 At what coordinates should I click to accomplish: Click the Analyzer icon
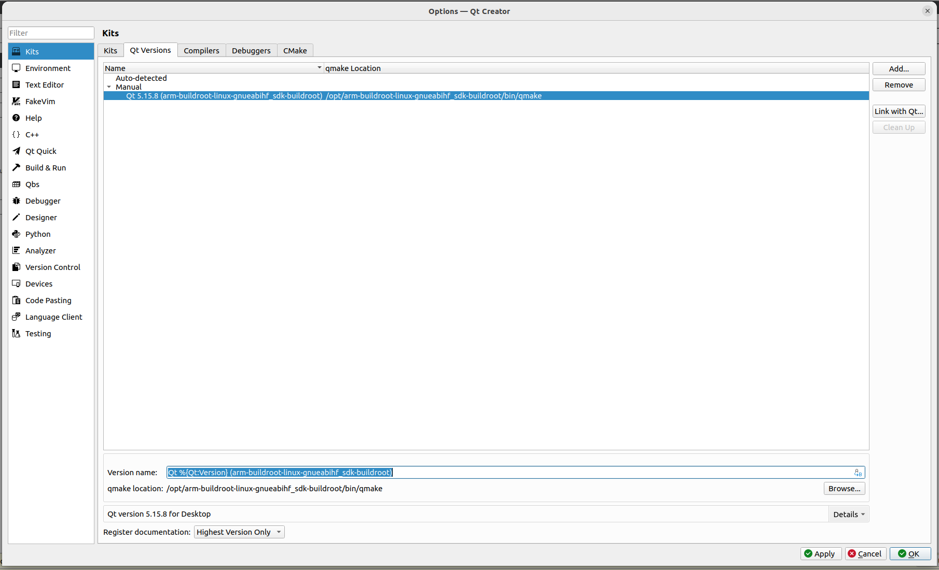point(16,250)
